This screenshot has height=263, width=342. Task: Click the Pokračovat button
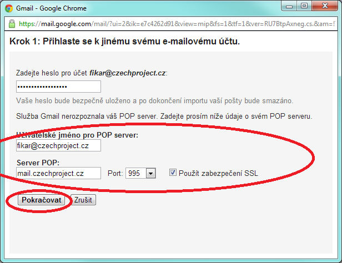42,200
